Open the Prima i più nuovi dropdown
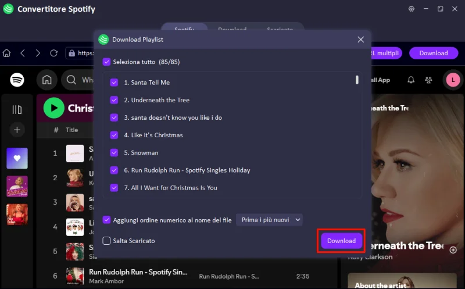This screenshot has height=289, width=465. (269, 220)
